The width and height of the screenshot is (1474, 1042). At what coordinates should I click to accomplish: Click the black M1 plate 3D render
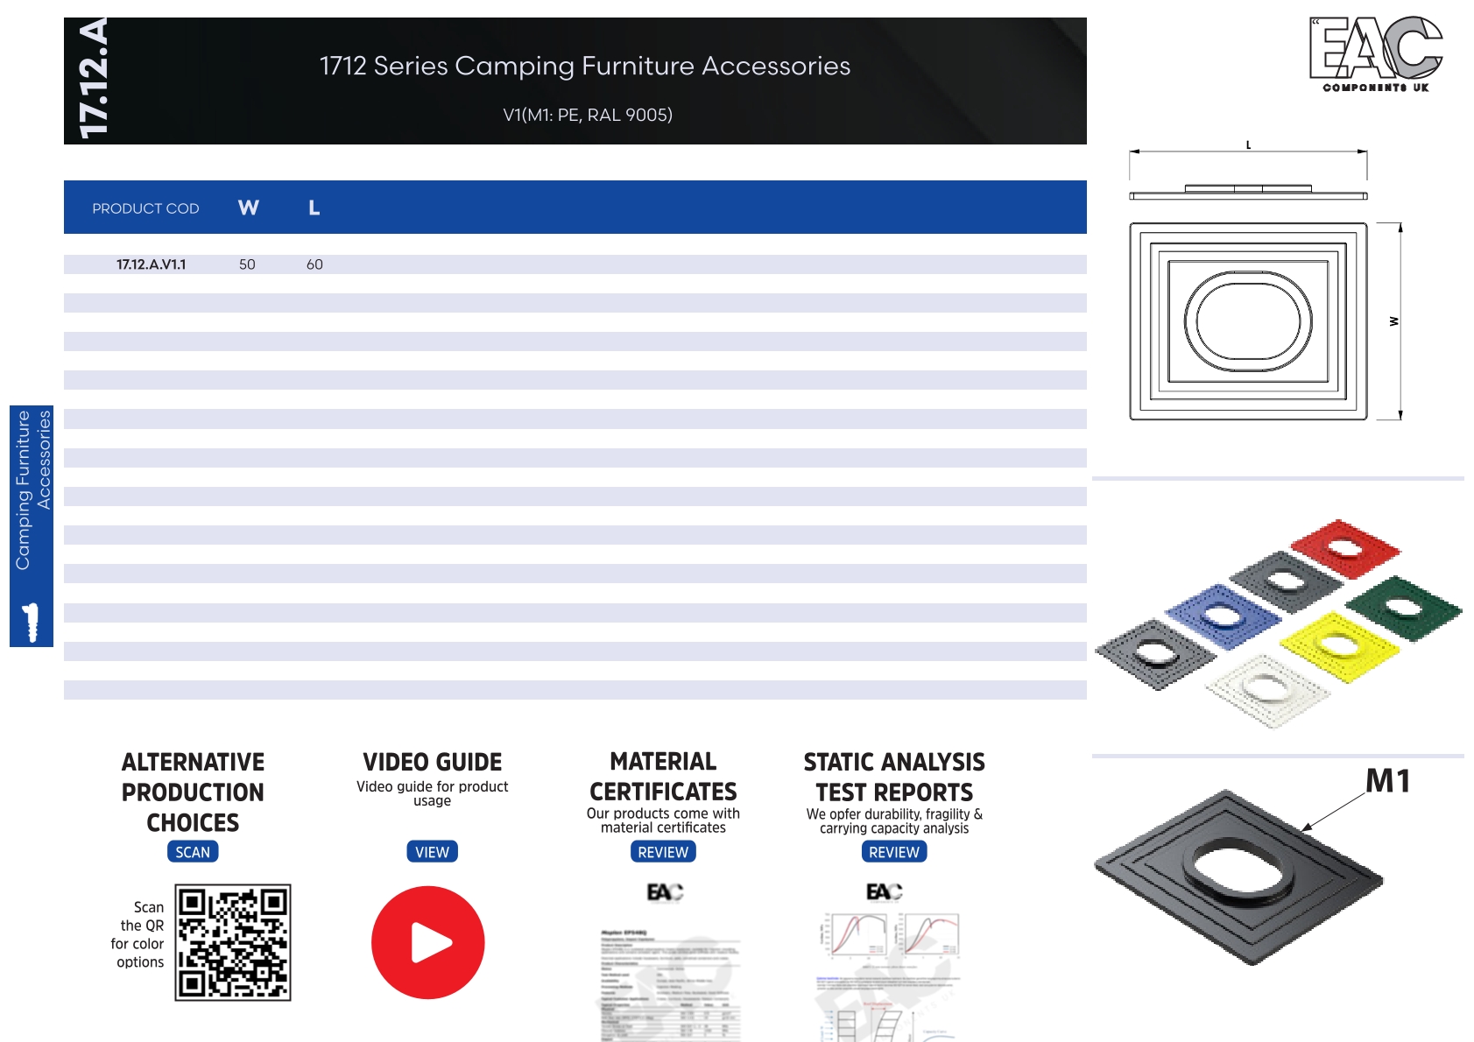click(x=1238, y=878)
